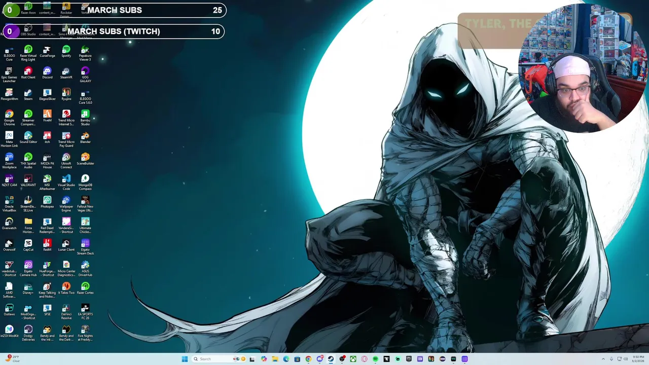Select the Ultimate Chicken desktop icon
649x365 pixels.
85,226
